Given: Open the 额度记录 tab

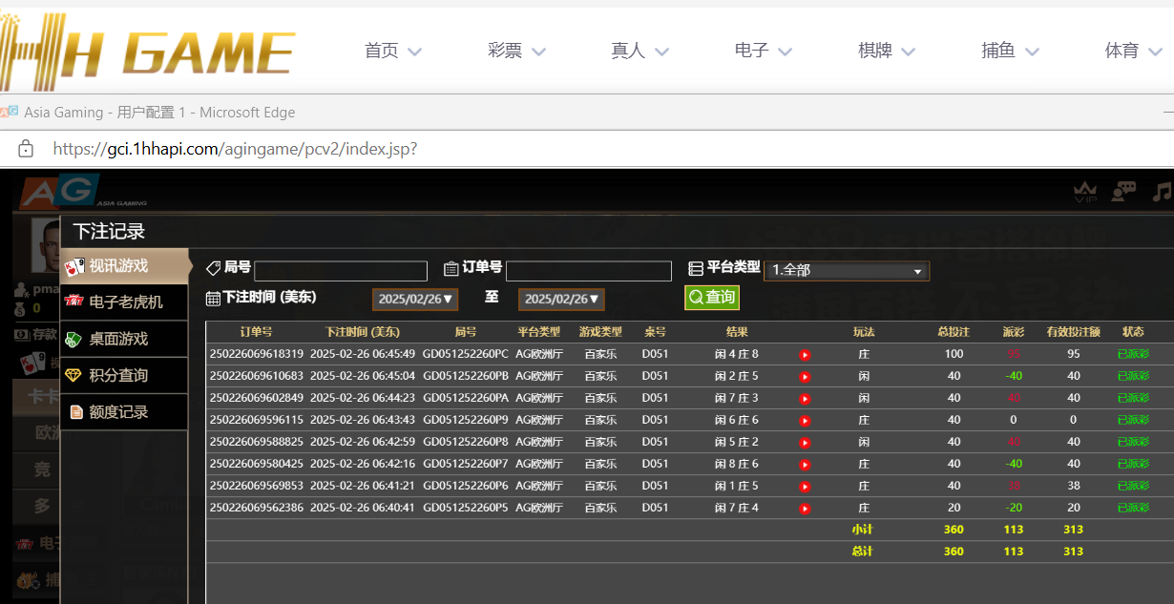Looking at the screenshot, I should pos(118,412).
